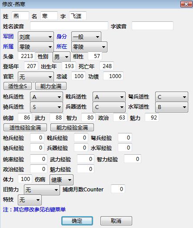Image resolution: width=193 pixels, height=228 pixels.
Task: Expand the 弩兵适性 dropdown
Action: pyautogui.click(x=172, y=97)
